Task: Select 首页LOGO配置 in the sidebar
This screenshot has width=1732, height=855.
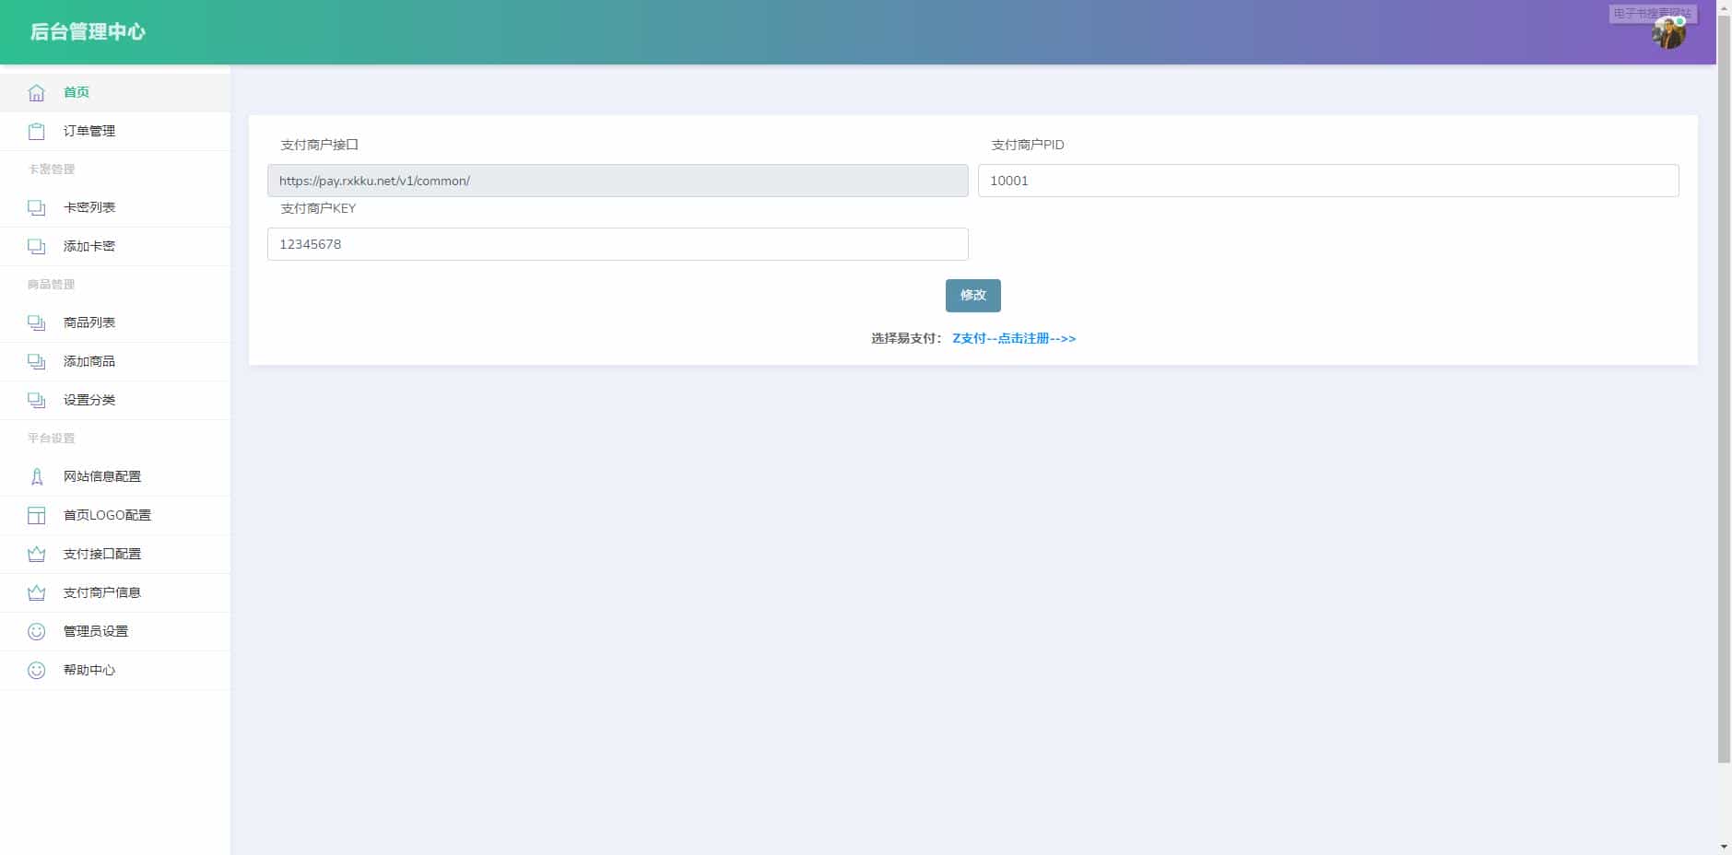Action: 115,516
